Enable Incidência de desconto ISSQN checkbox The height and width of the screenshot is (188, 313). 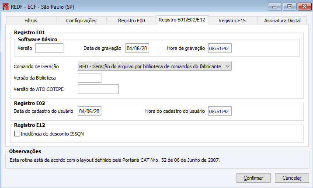click(17, 134)
